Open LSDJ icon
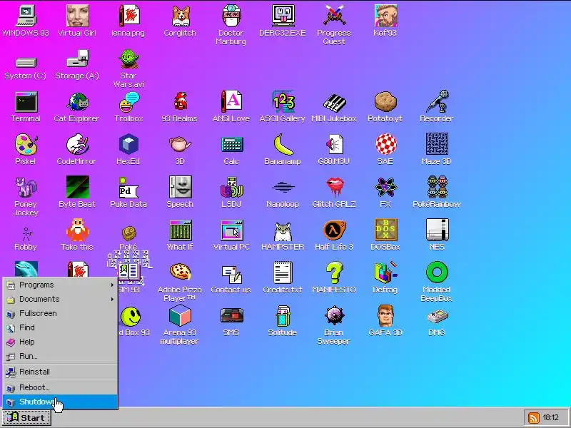 pyautogui.click(x=231, y=188)
